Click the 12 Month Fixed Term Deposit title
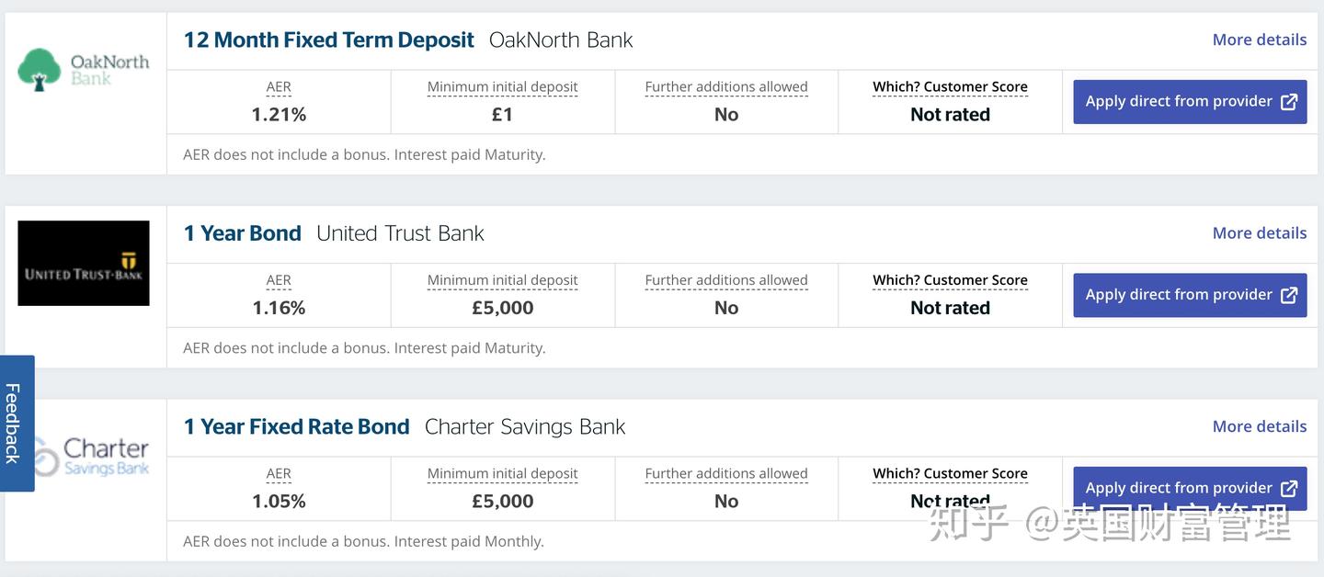Image resolution: width=1324 pixels, height=577 pixels. 328,40
